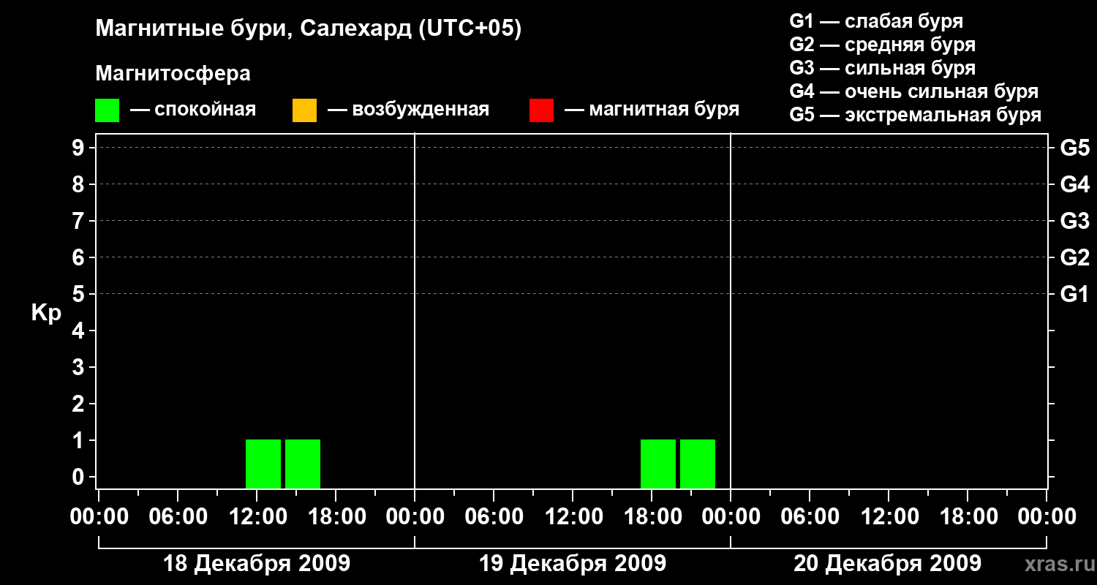The image size is (1097, 585).
Task: Click the '— возбужденная' legend label
Action: [408, 110]
